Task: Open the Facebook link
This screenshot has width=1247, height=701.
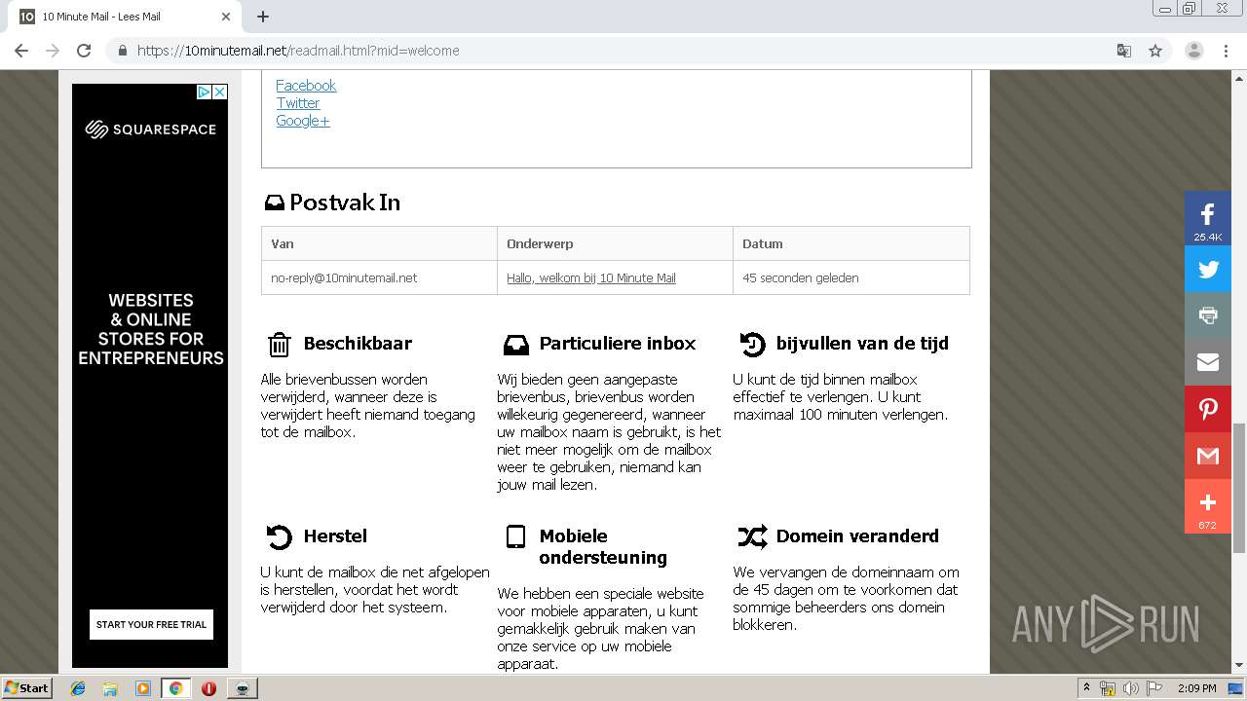Action: click(306, 86)
